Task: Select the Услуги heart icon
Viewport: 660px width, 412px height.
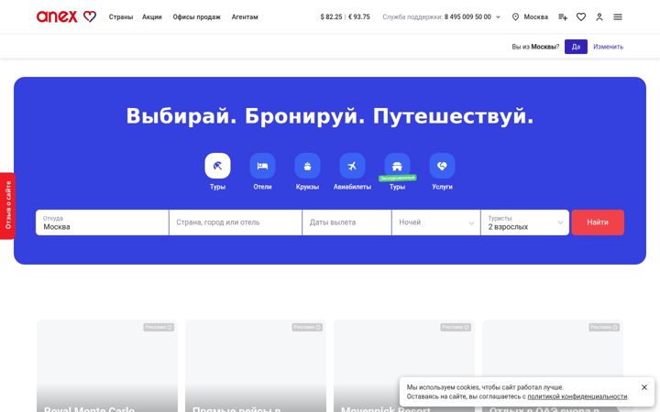Action: (442, 166)
